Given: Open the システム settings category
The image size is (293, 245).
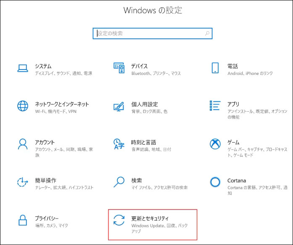Looking at the screenshot, I should (x=43, y=66).
